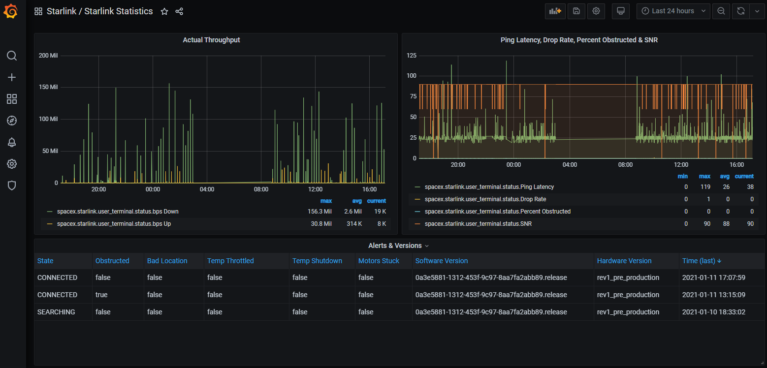Viewport: 767px width, 368px height.
Task: Open the Grafana home logo
Action: click(x=11, y=11)
